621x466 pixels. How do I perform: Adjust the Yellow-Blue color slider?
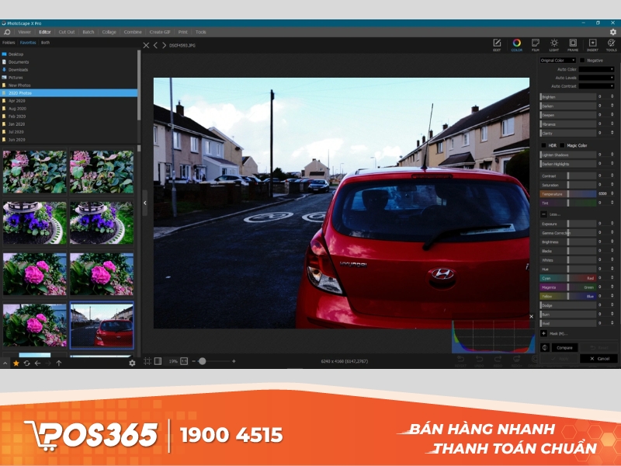(x=568, y=296)
